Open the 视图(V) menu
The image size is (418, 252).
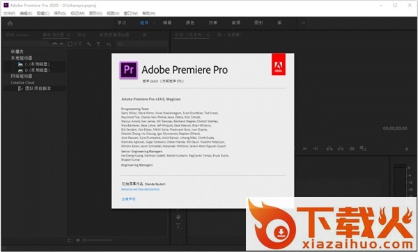pos(113,13)
